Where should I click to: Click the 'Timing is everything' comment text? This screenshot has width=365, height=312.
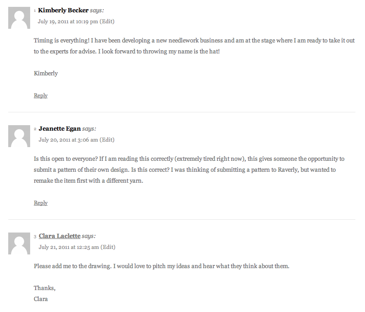tap(194, 46)
